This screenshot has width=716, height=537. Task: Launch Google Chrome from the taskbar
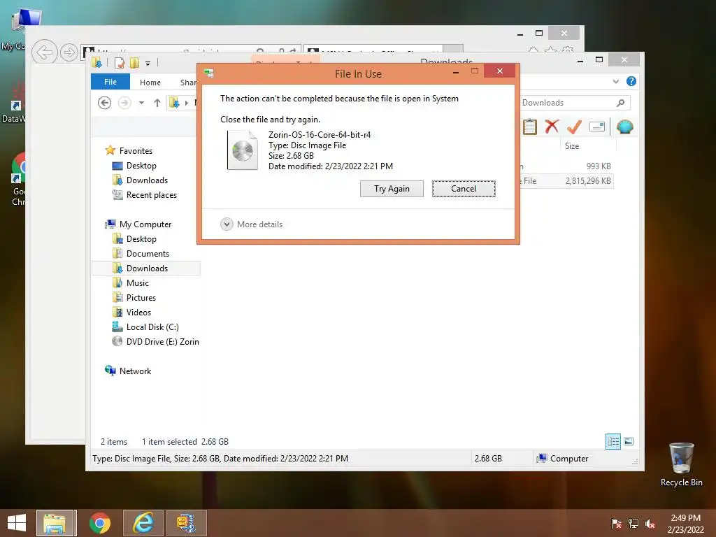tap(99, 523)
